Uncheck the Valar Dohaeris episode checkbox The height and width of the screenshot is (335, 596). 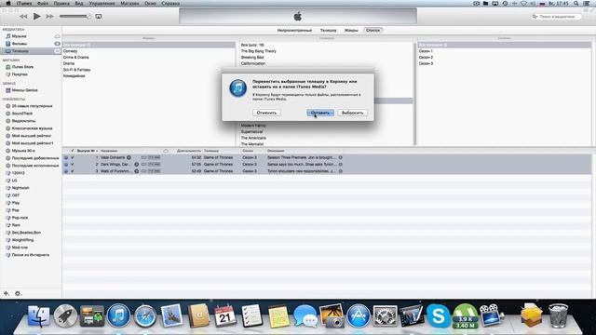tap(73, 157)
